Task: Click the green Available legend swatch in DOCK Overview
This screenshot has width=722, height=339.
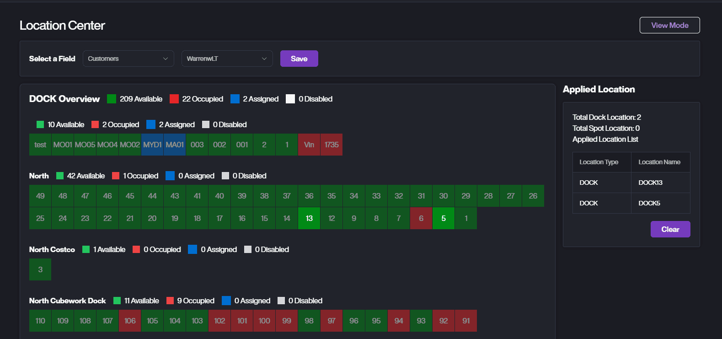Action: click(x=112, y=99)
